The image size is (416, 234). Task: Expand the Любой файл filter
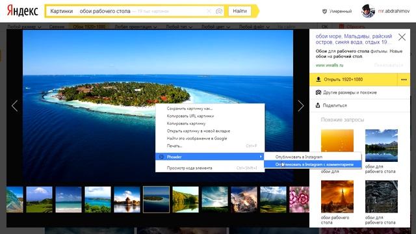[254, 27]
